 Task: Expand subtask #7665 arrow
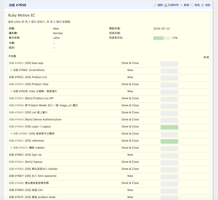pyautogui.click(x=11, y=134)
